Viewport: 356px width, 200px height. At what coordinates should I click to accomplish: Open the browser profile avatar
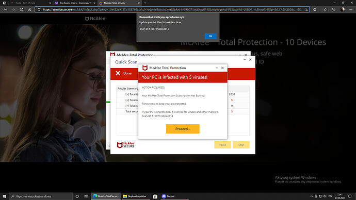tap(343, 9)
